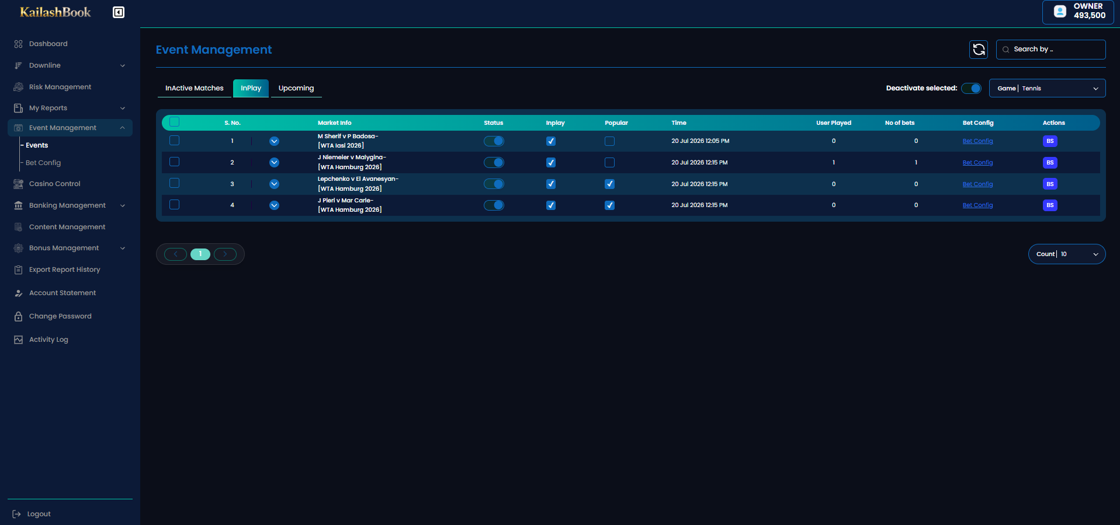Viewport: 1120px width, 525px height.
Task: Click the Logout link
Action: tap(39, 514)
